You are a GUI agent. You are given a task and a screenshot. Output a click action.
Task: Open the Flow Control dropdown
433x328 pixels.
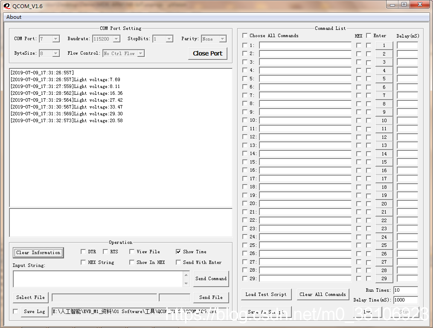click(141, 53)
